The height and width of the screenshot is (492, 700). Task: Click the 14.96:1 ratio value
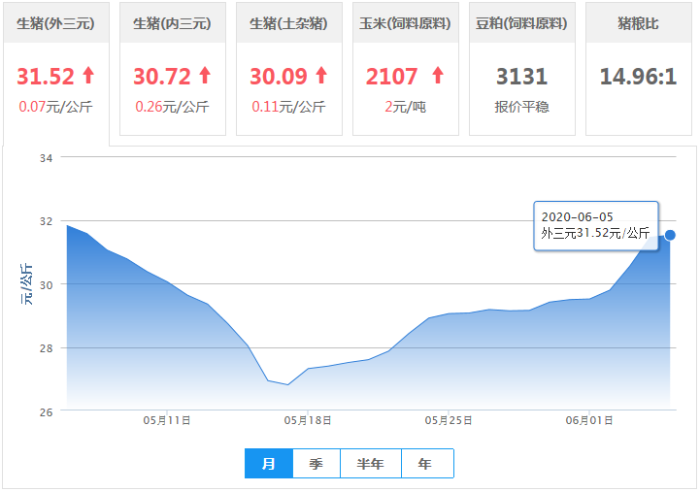(x=638, y=77)
